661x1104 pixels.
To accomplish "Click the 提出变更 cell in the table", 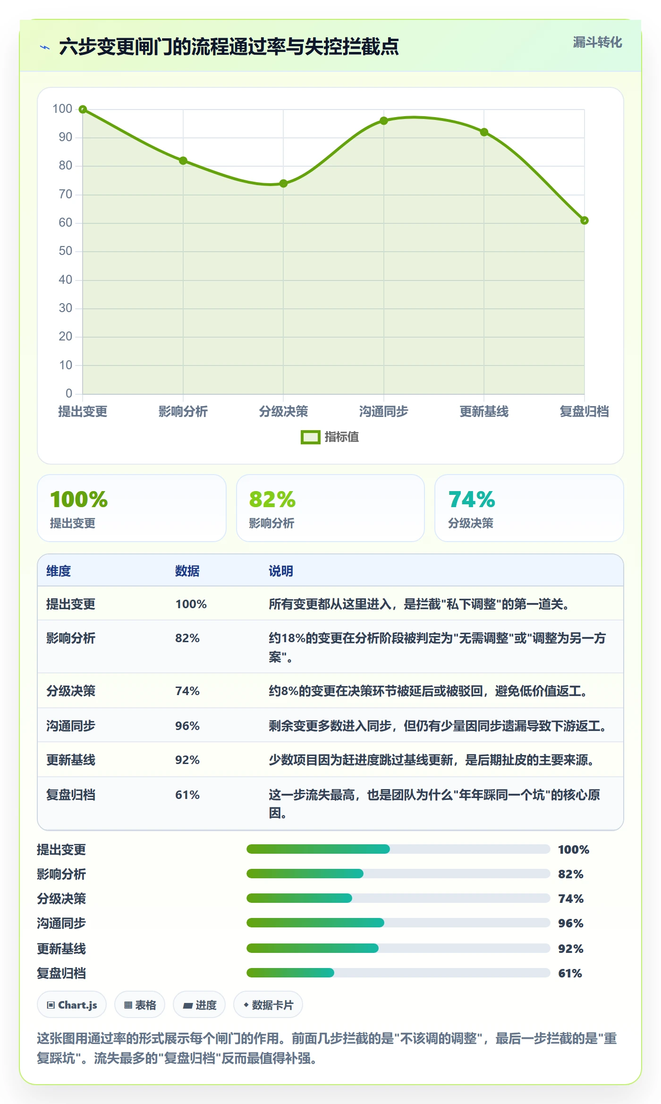I will 71,604.
